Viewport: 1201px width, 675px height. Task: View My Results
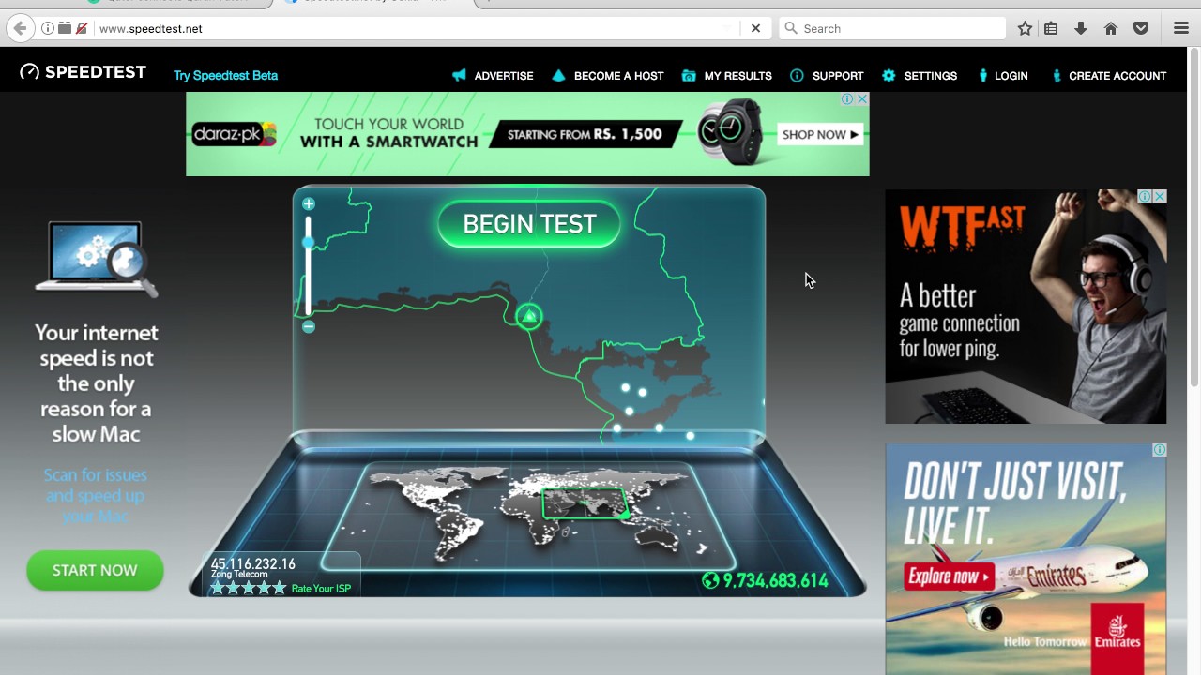pos(727,76)
